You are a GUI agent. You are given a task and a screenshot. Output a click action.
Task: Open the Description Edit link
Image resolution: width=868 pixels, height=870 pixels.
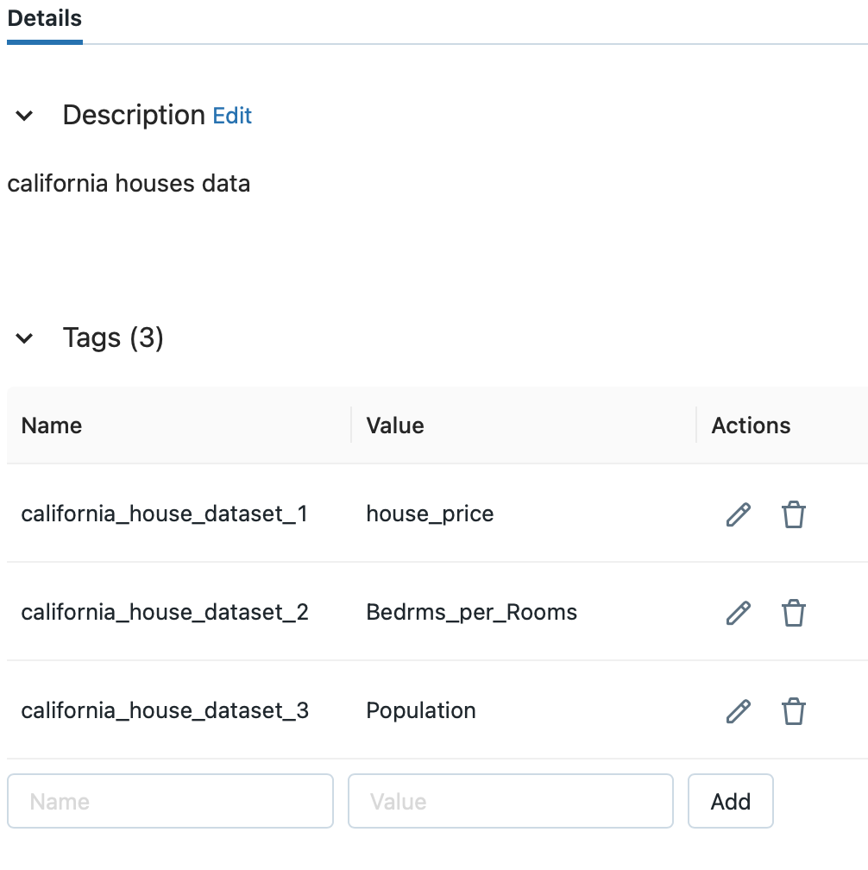click(x=232, y=116)
